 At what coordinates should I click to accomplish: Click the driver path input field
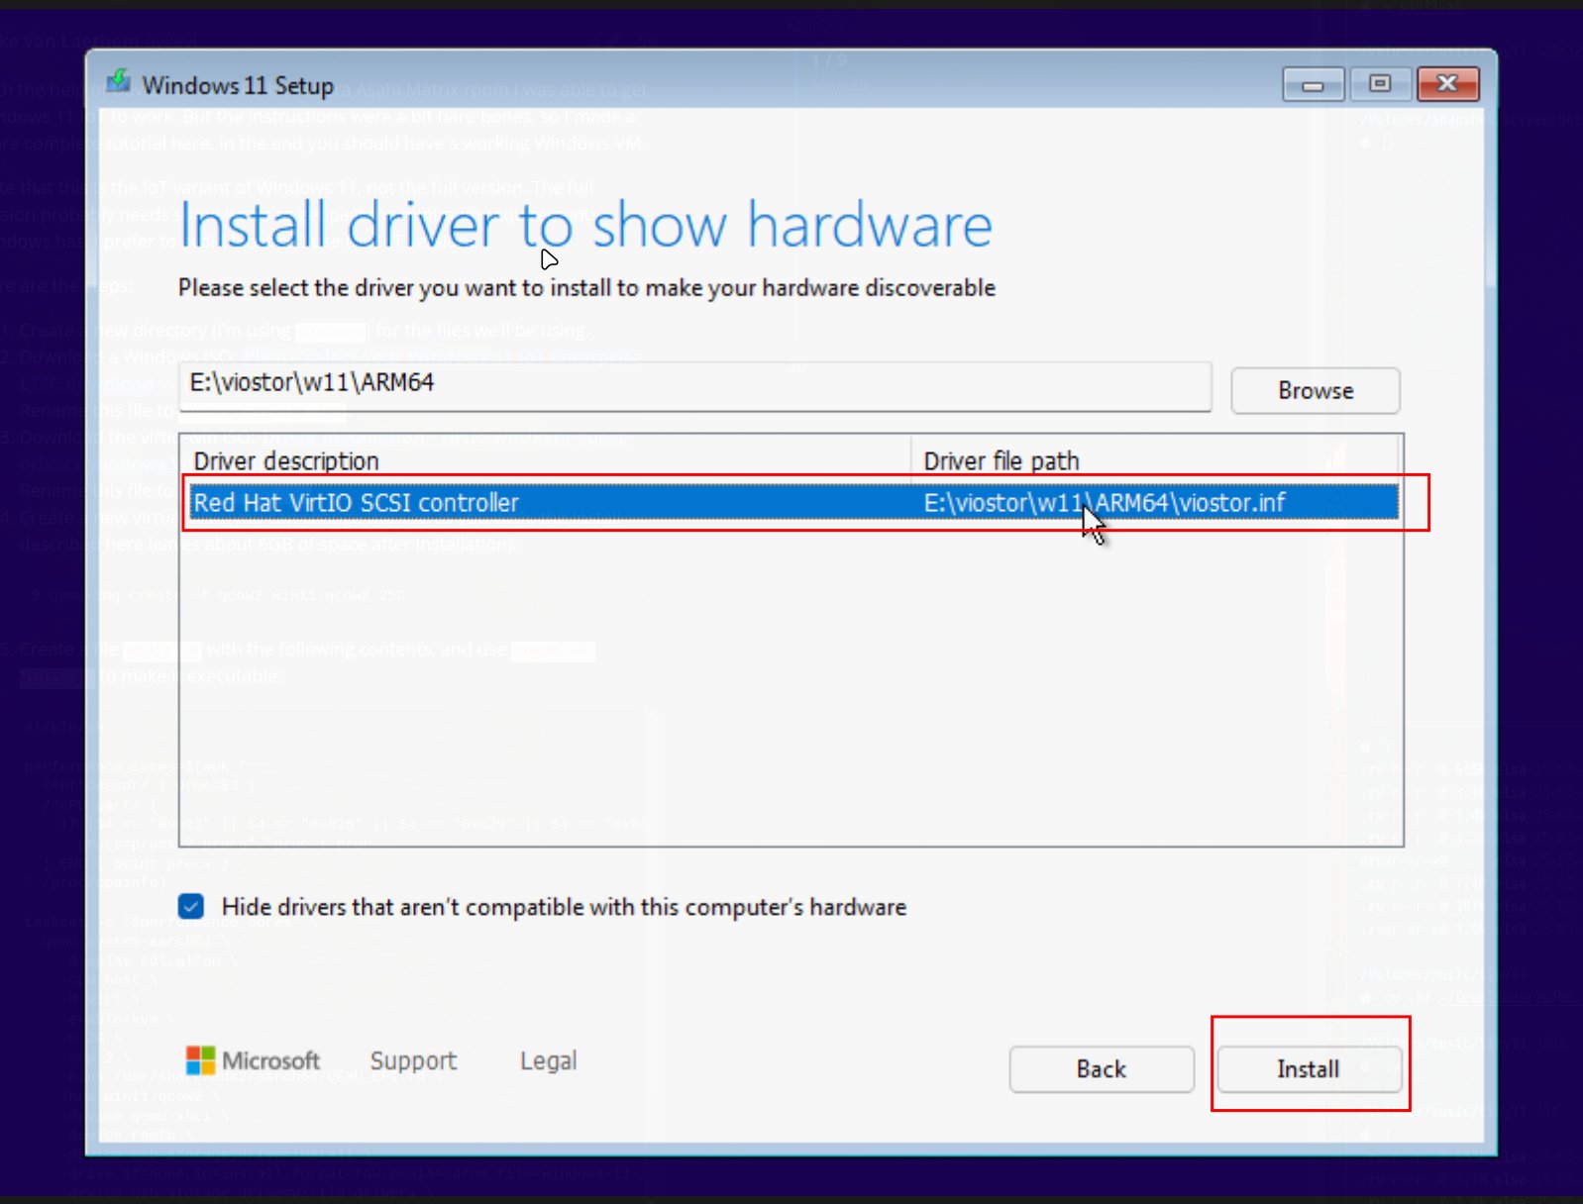pyautogui.click(x=694, y=385)
